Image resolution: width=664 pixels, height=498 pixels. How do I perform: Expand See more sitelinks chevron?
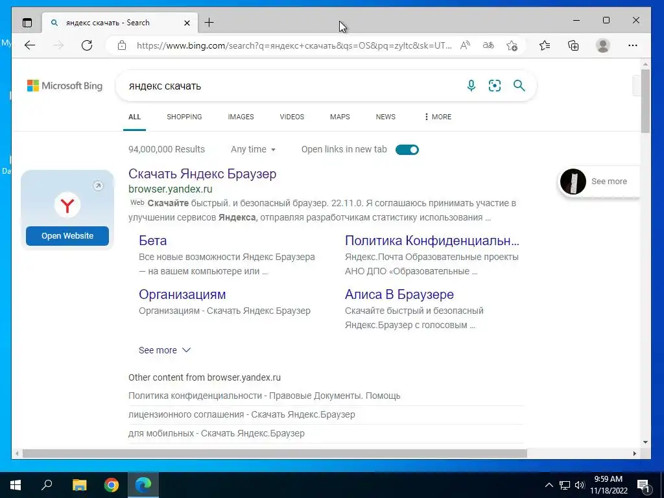point(186,350)
